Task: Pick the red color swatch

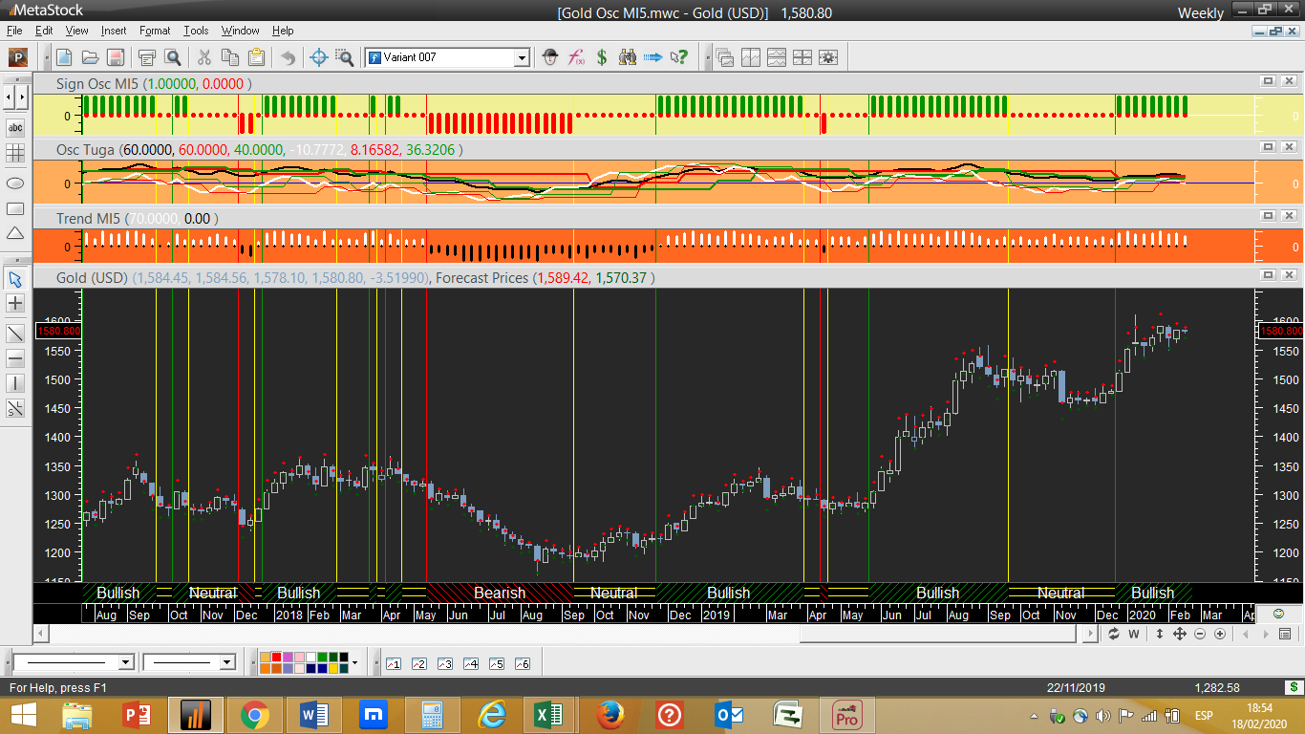Action: click(x=277, y=658)
